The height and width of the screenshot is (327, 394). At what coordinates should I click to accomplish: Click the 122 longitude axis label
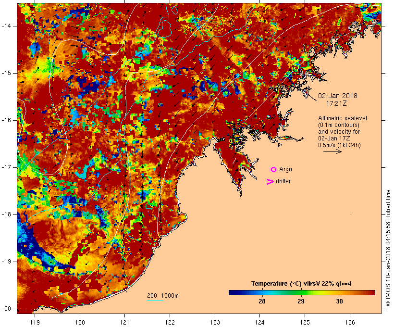pyautogui.click(x=170, y=323)
